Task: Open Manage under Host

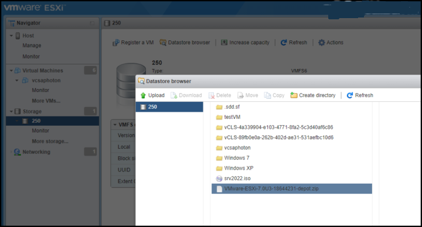Action: coord(32,46)
